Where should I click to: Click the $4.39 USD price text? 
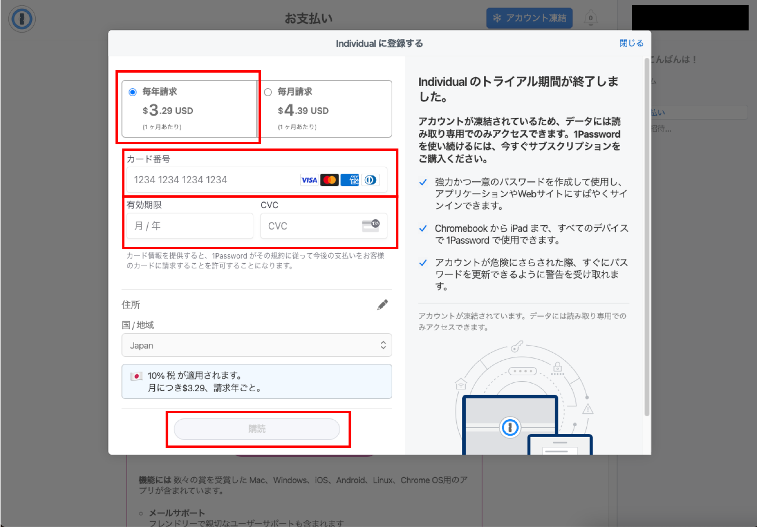point(303,111)
